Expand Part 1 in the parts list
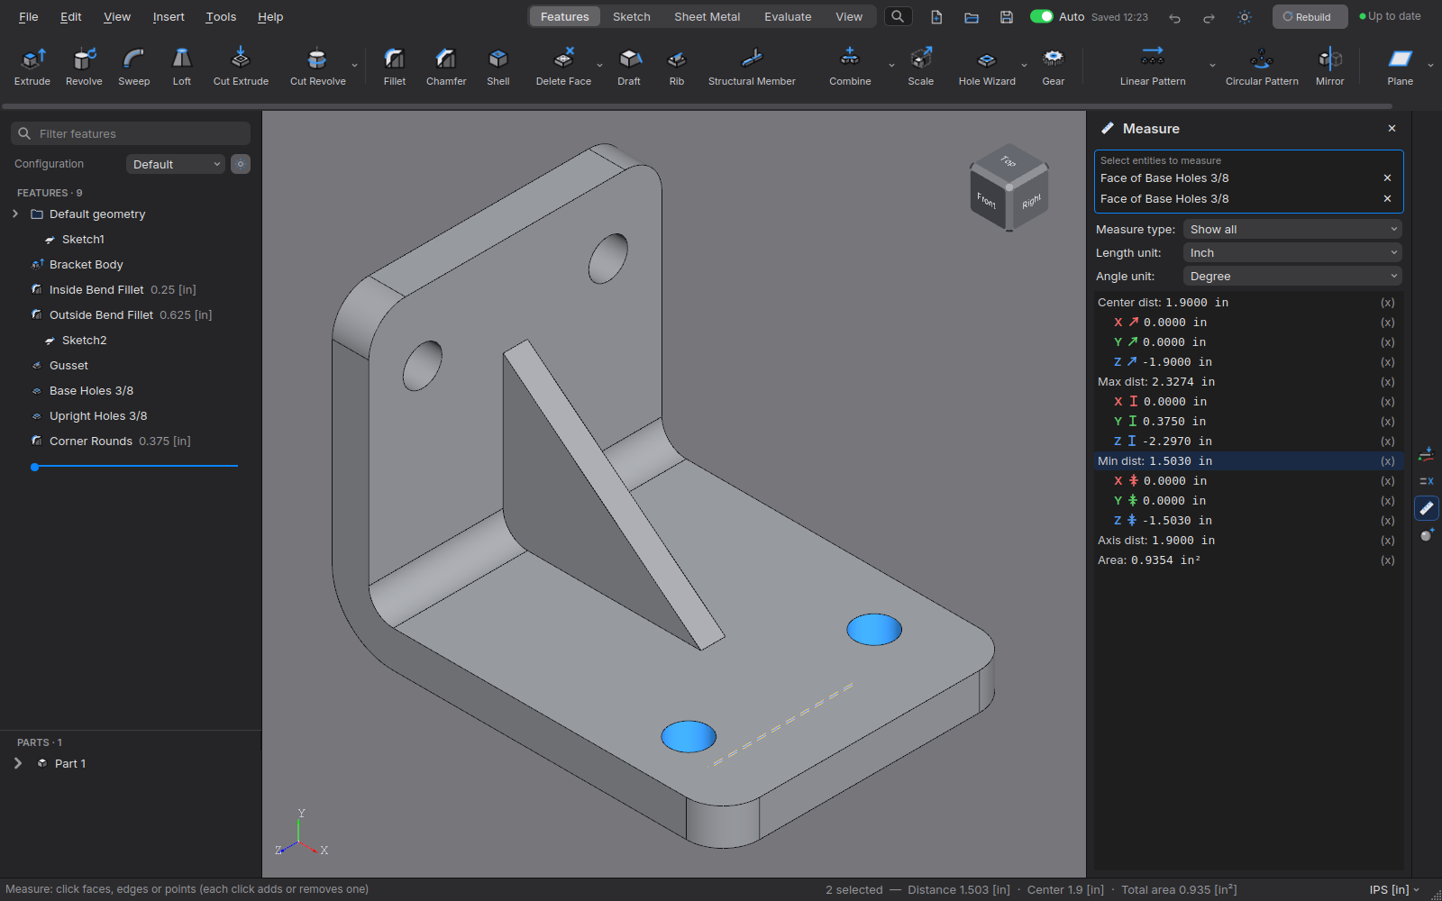Screen dimensions: 1442x901 17,763
